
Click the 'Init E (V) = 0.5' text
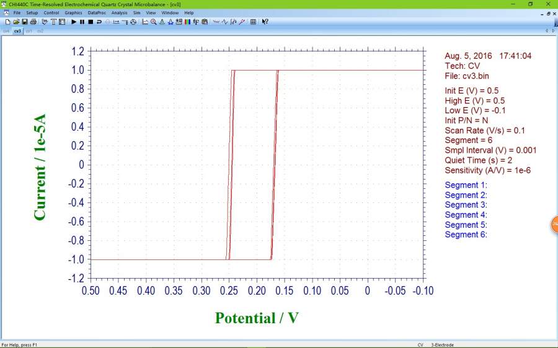472,90
